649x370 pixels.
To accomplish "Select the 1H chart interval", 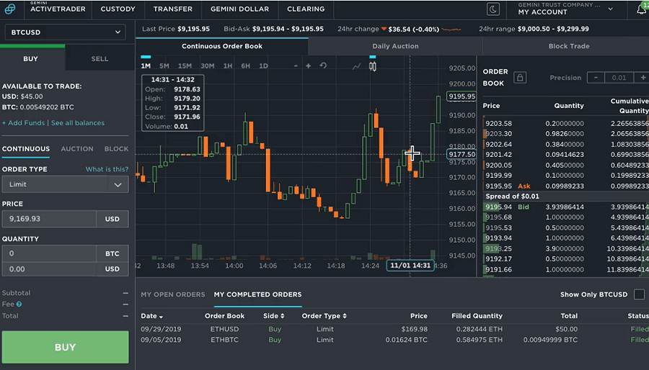I will 228,66.
